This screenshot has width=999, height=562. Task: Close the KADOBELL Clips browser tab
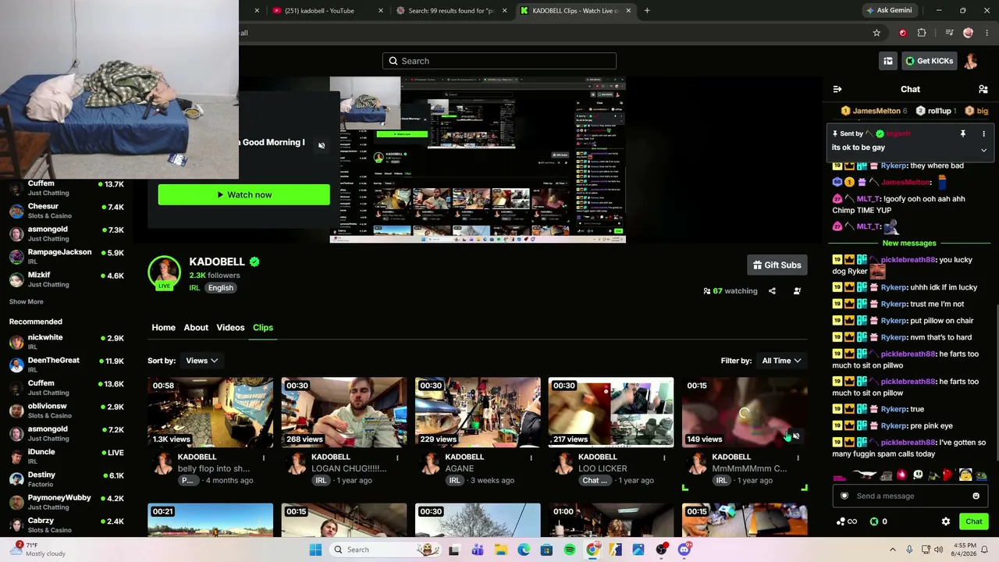(628, 11)
